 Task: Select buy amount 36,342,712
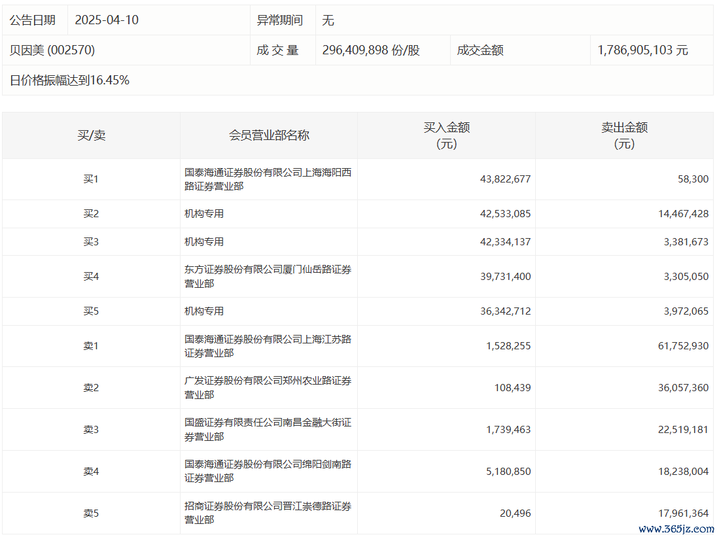(x=505, y=311)
